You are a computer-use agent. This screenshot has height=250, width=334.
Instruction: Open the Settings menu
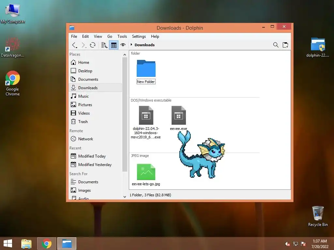pyautogui.click(x=139, y=36)
